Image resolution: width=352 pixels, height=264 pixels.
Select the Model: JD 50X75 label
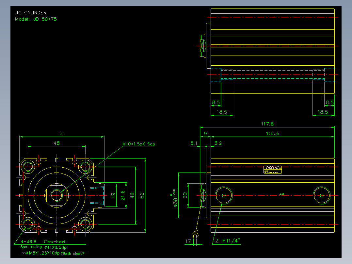tap(36, 19)
